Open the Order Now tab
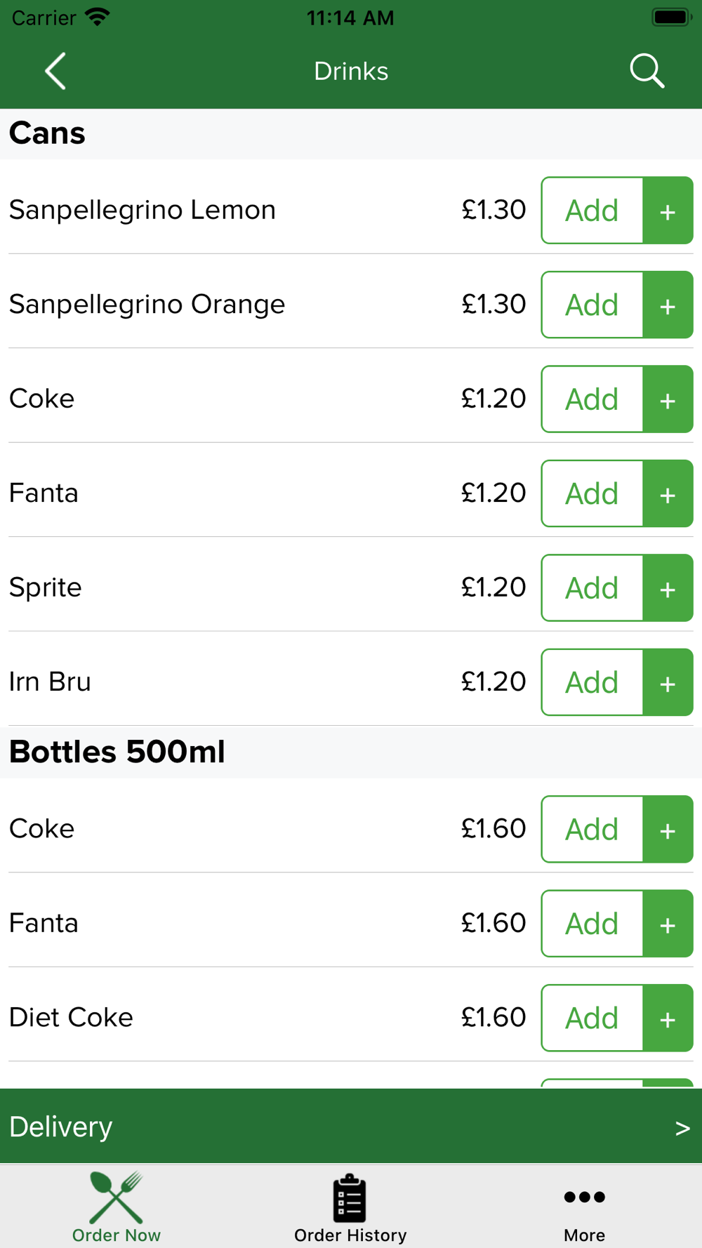This screenshot has width=702, height=1248. (117, 1207)
